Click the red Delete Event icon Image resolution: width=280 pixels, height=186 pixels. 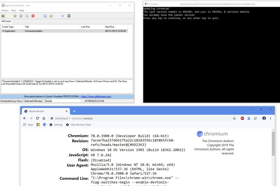[x=33, y=16]
